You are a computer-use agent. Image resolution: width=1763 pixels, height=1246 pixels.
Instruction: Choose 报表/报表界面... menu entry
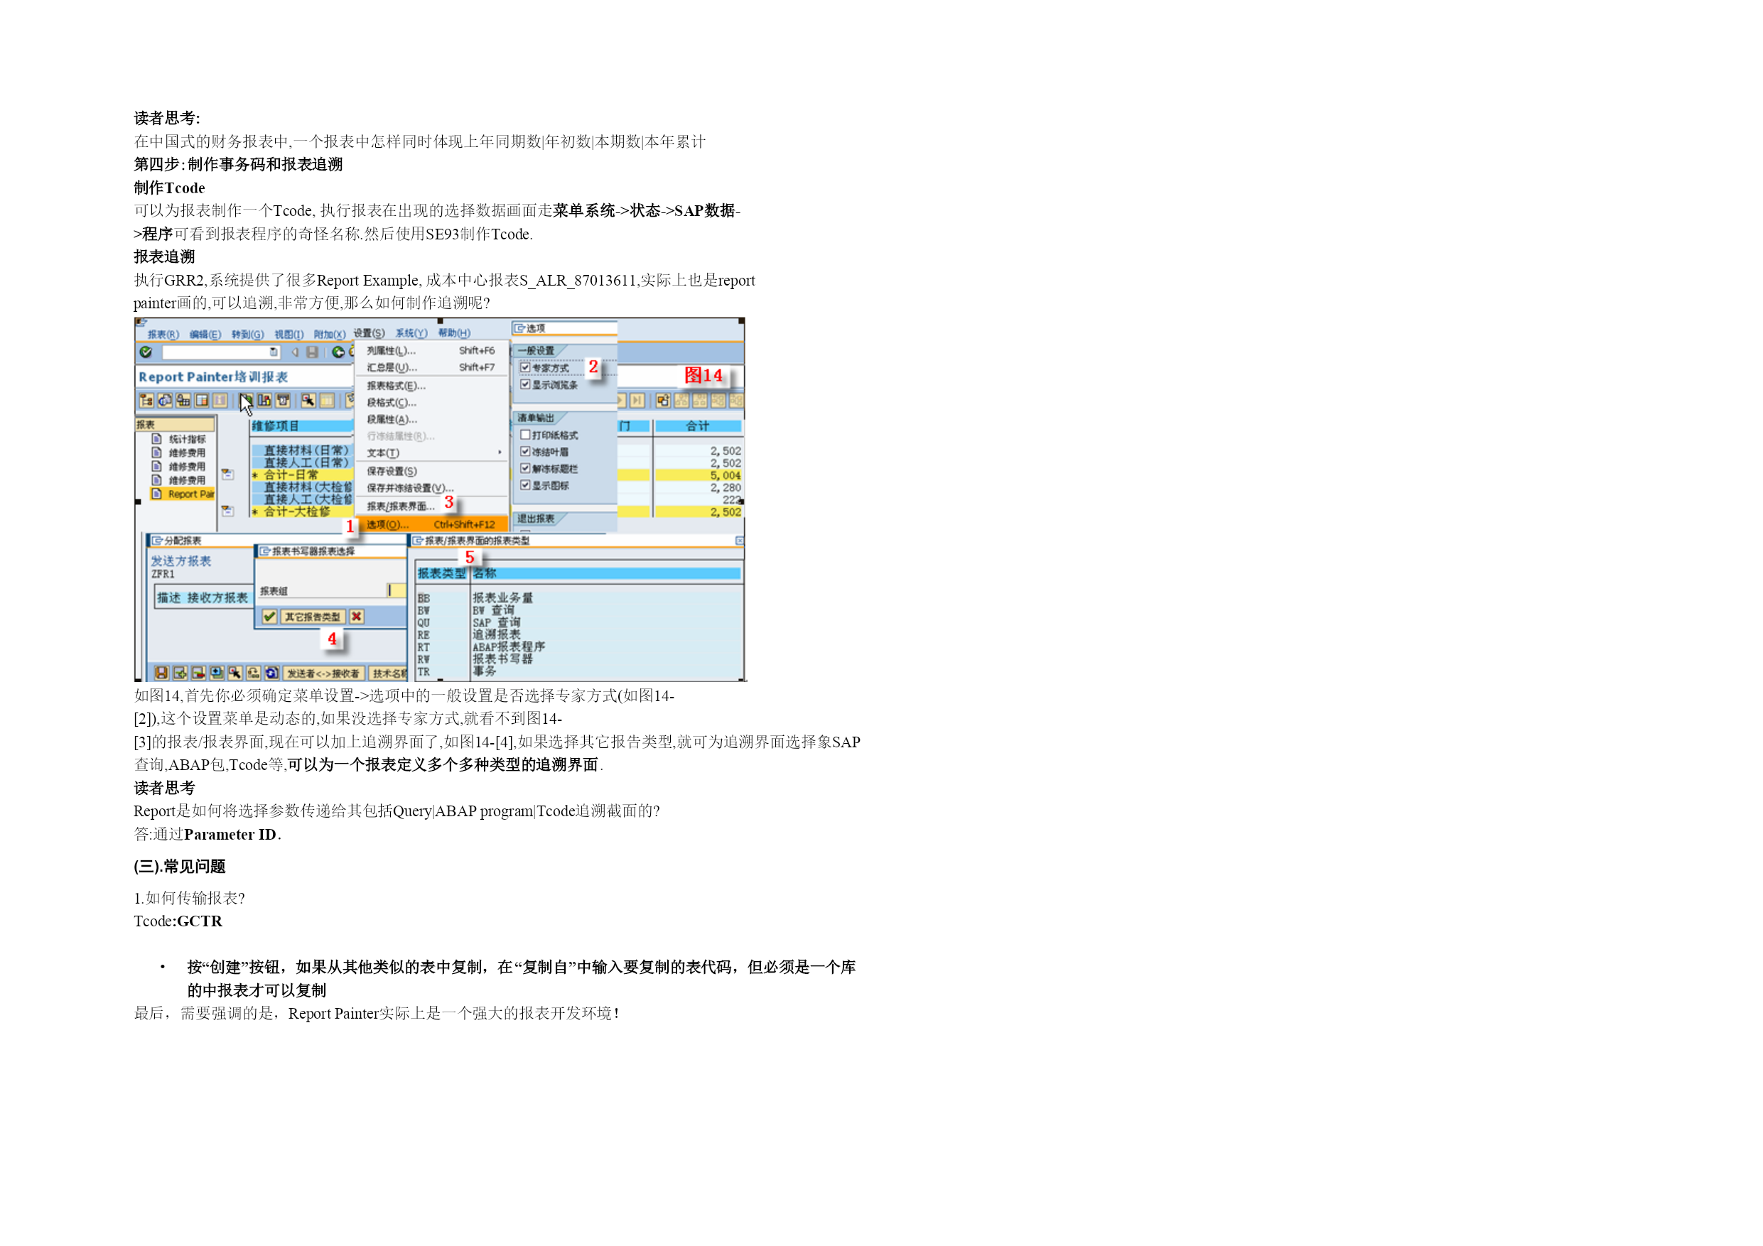pos(431,506)
